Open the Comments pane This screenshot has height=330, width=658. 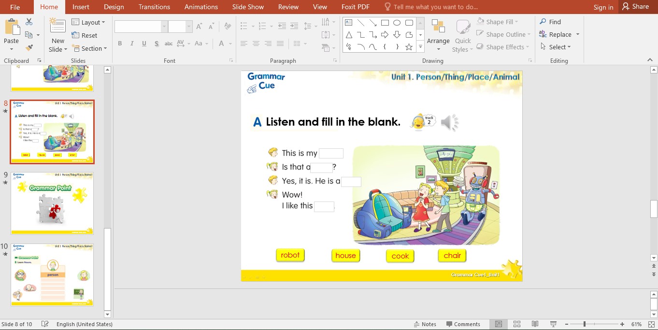pyautogui.click(x=463, y=324)
